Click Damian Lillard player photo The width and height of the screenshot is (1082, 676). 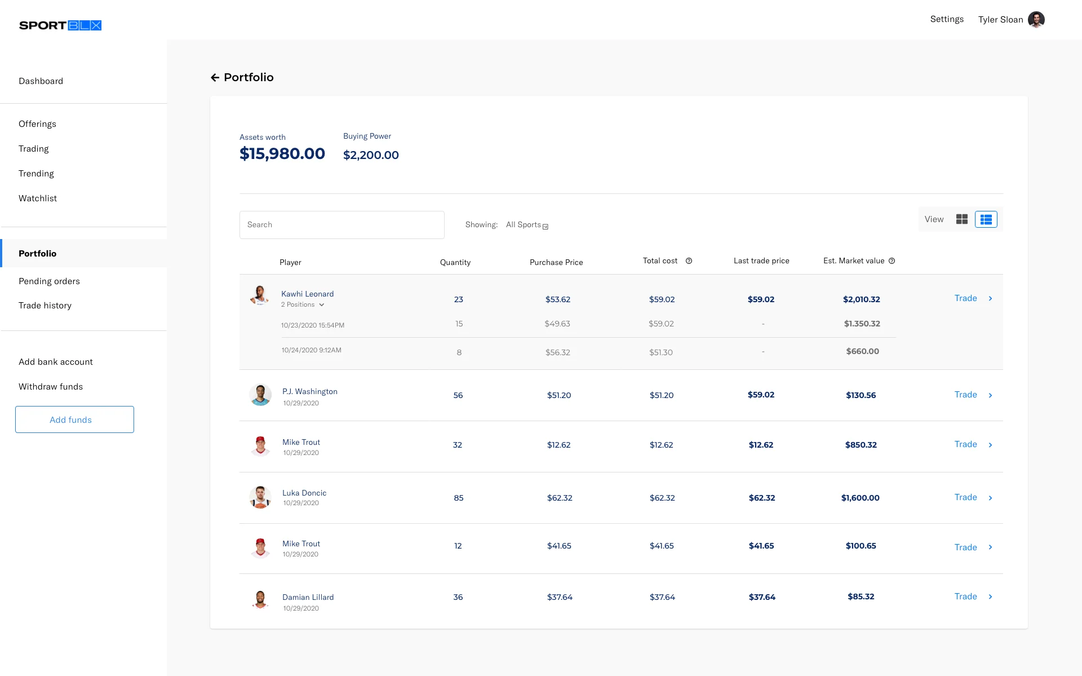tap(260, 599)
